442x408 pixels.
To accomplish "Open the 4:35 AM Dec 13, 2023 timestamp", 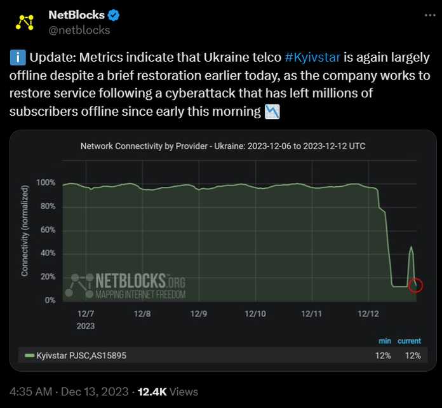I will click(x=69, y=391).
